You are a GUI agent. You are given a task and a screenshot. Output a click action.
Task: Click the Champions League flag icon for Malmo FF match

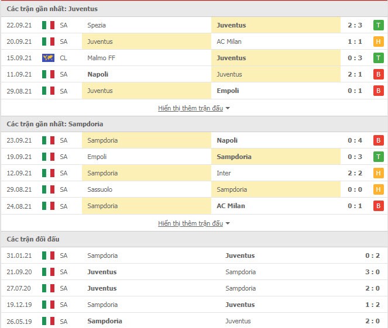tap(48, 58)
